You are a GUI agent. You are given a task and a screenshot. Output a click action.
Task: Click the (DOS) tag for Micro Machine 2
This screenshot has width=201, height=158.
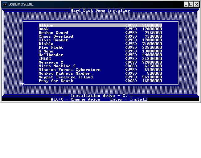coord(131,66)
